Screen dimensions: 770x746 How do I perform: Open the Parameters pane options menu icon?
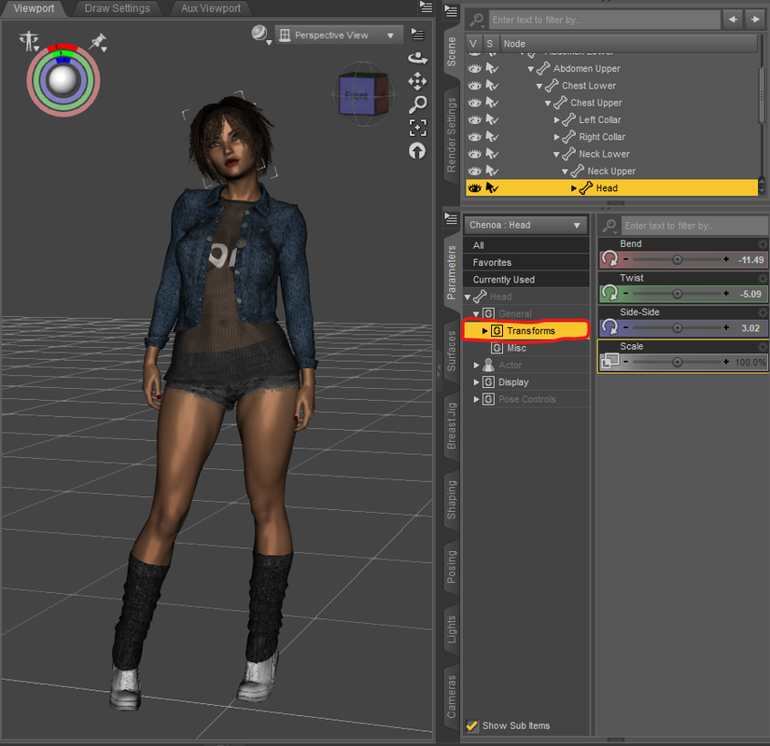click(451, 218)
